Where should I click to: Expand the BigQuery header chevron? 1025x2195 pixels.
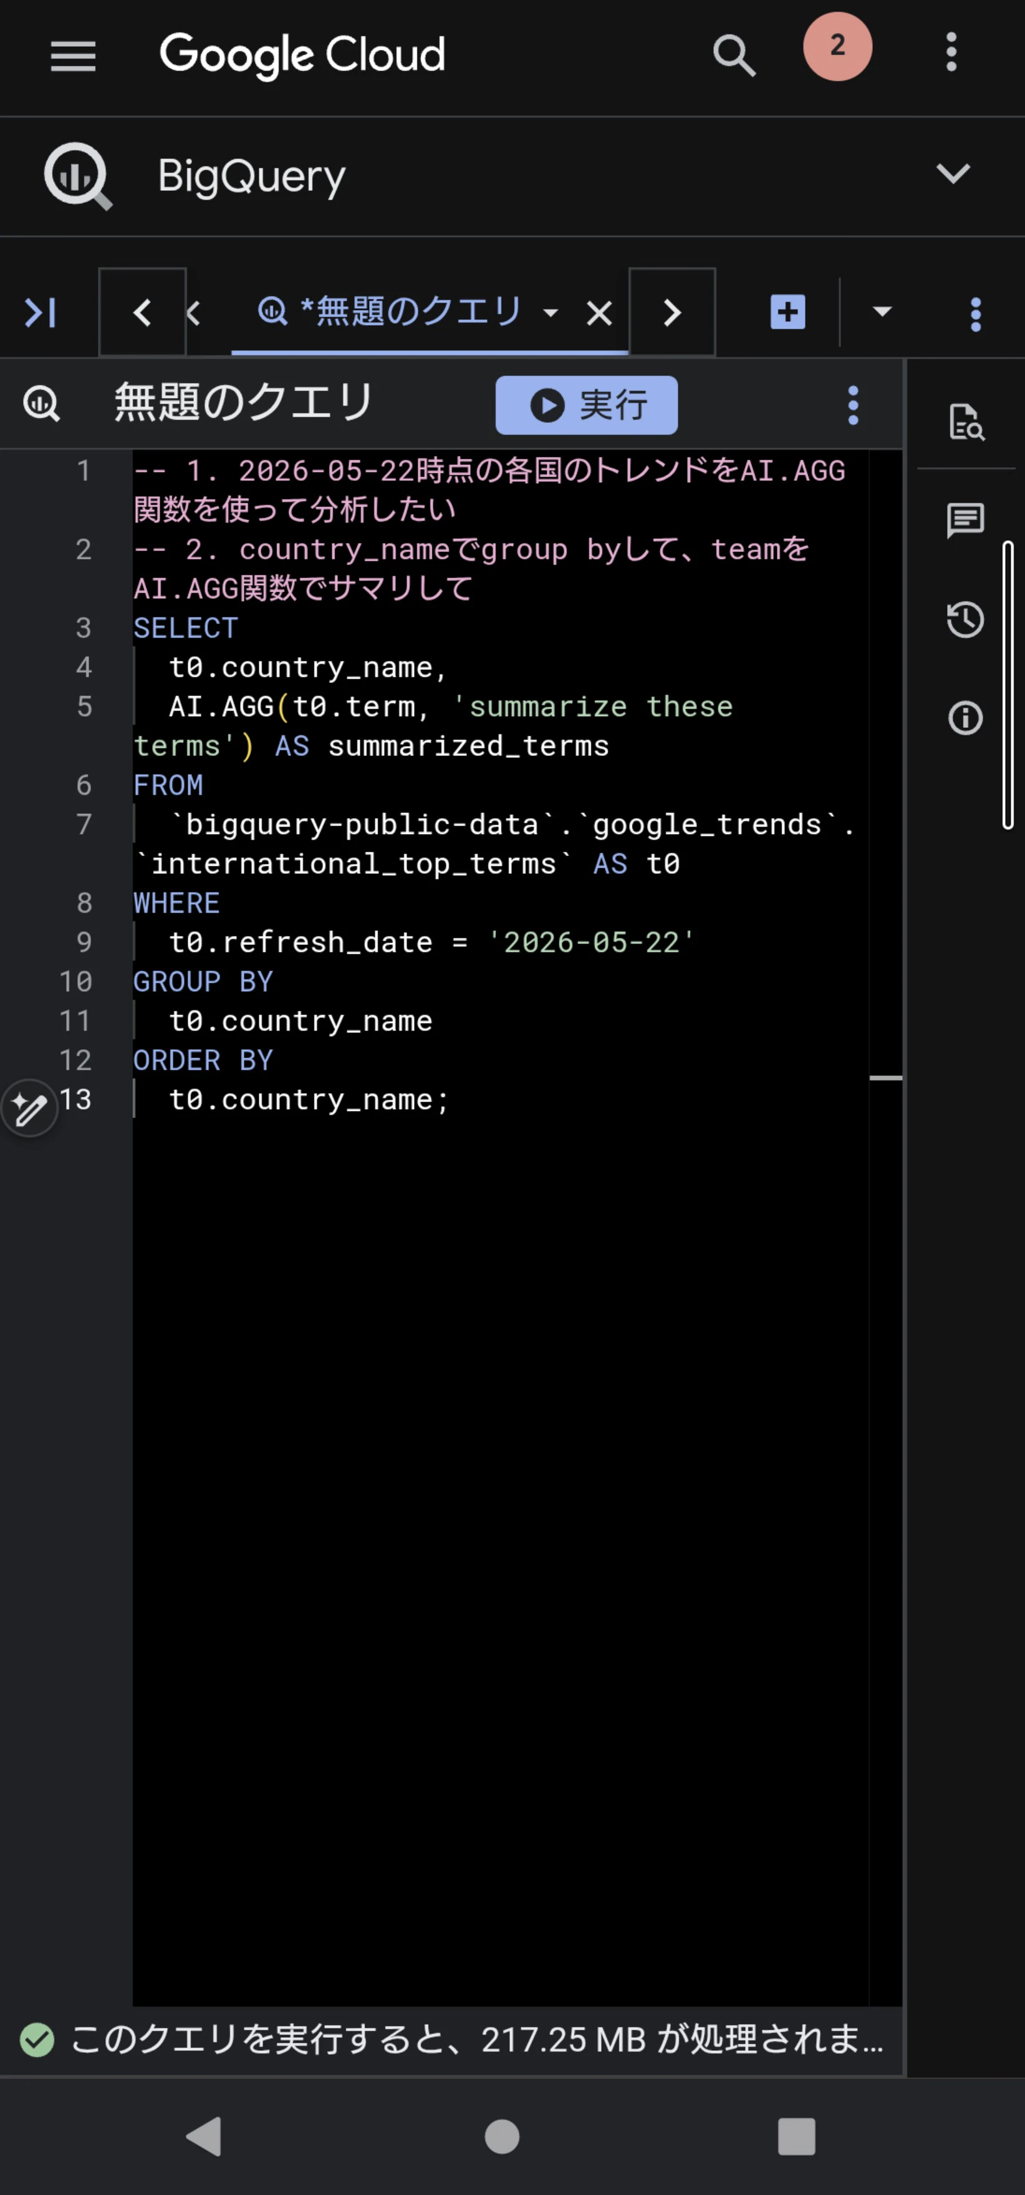[953, 174]
